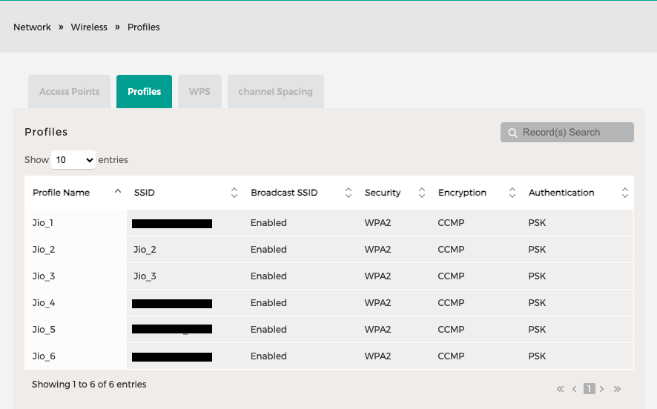The width and height of the screenshot is (657, 409).
Task: Click Network in the breadcrumb
Action: click(33, 27)
